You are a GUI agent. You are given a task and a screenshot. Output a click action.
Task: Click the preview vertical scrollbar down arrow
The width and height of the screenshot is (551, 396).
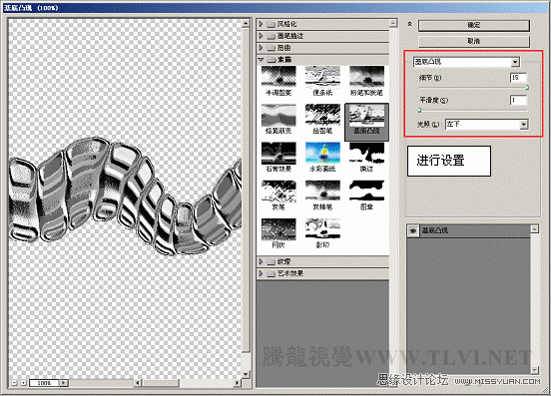pyautogui.click(x=246, y=374)
